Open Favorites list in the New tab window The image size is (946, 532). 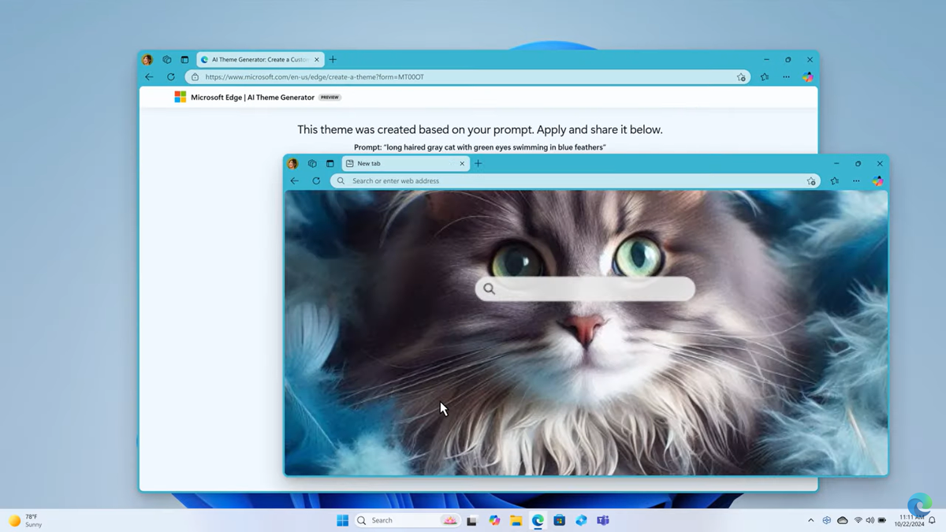[835, 181]
